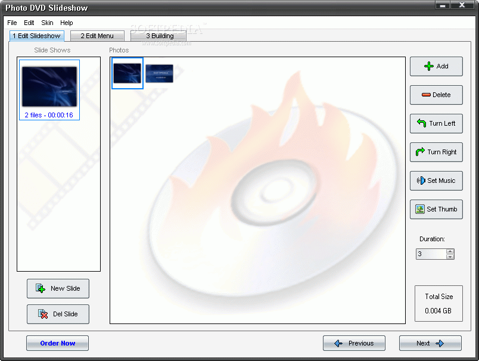
Task: Click the '0.004 GB' size value
Action: click(x=438, y=310)
